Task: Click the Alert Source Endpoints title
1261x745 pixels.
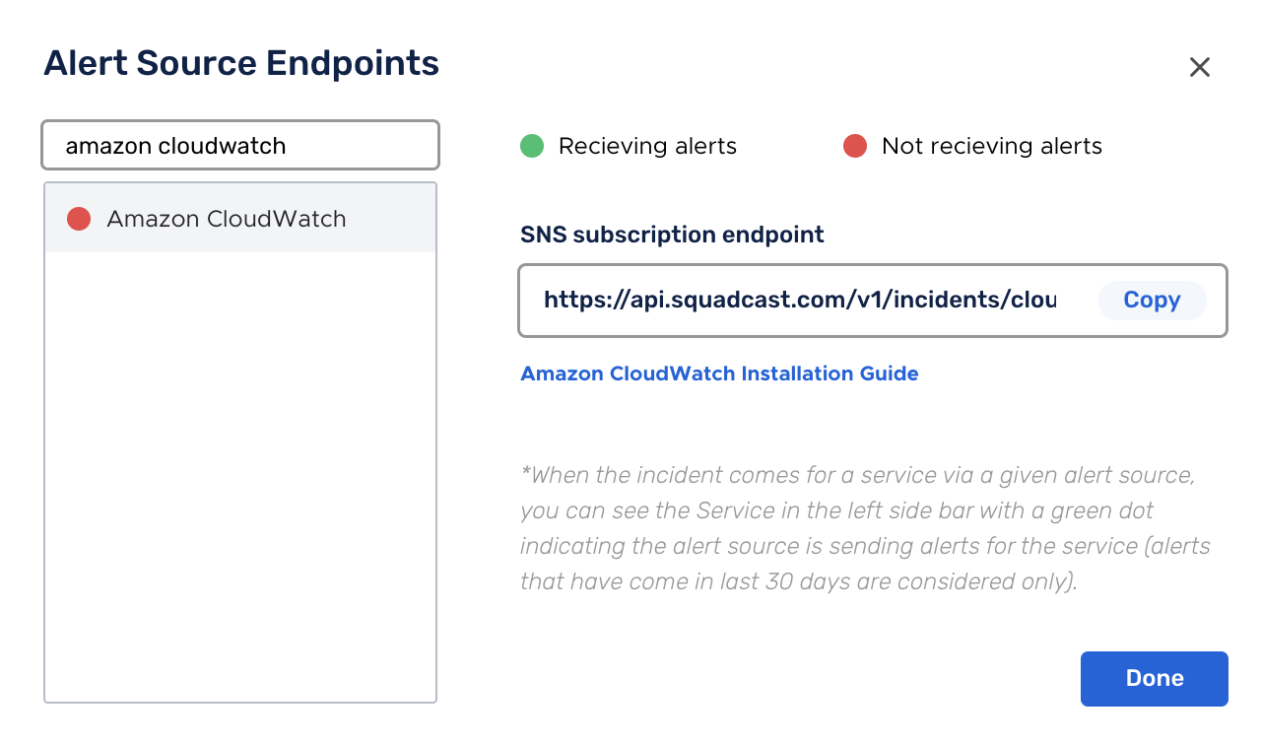Action: point(241,63)
